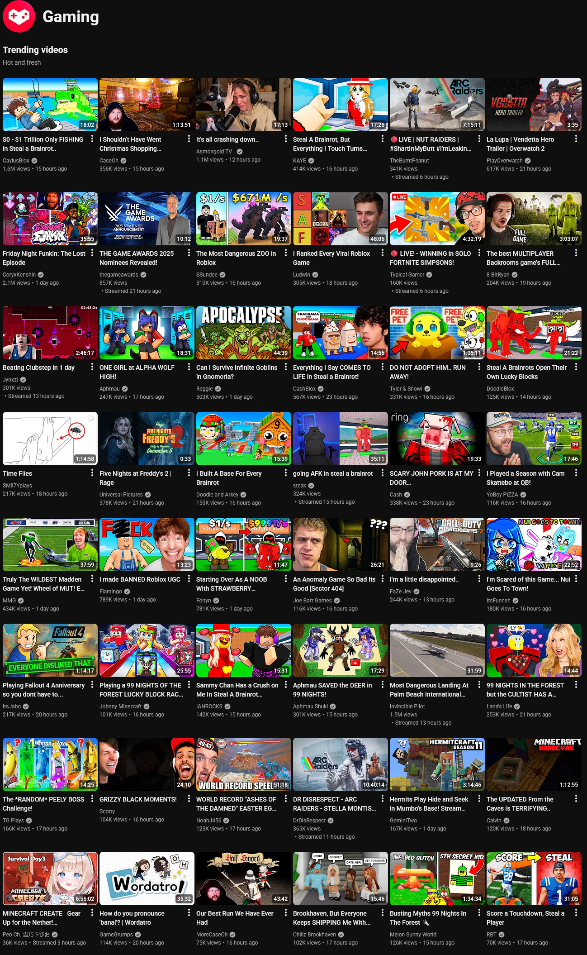Open more options for 'Five Nights at Freddy's 2 | Rage'
The image size is (587, 955).
point(189,473)
